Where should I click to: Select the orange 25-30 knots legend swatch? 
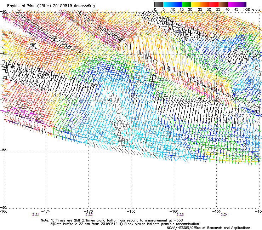coord(205,4)
